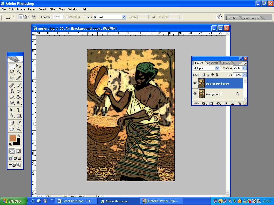Image resolution: width=274 pixels, height=205 pixels.
Task: Select the Blur tool
Action: click(x=12, y=103)
